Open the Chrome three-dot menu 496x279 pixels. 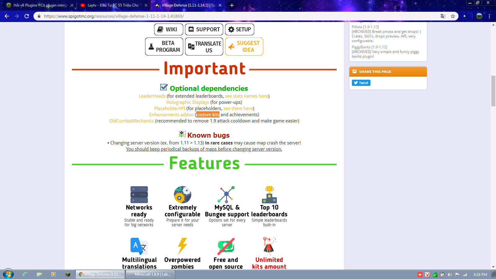coord(489,16)
